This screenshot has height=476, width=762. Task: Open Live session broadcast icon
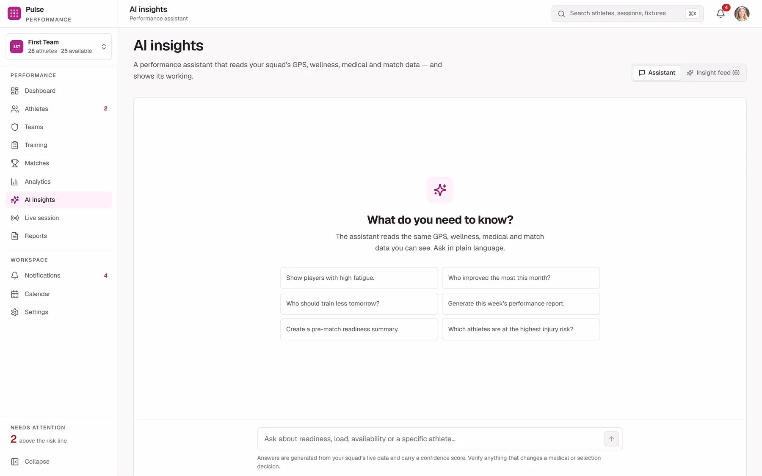click(15, 218)
